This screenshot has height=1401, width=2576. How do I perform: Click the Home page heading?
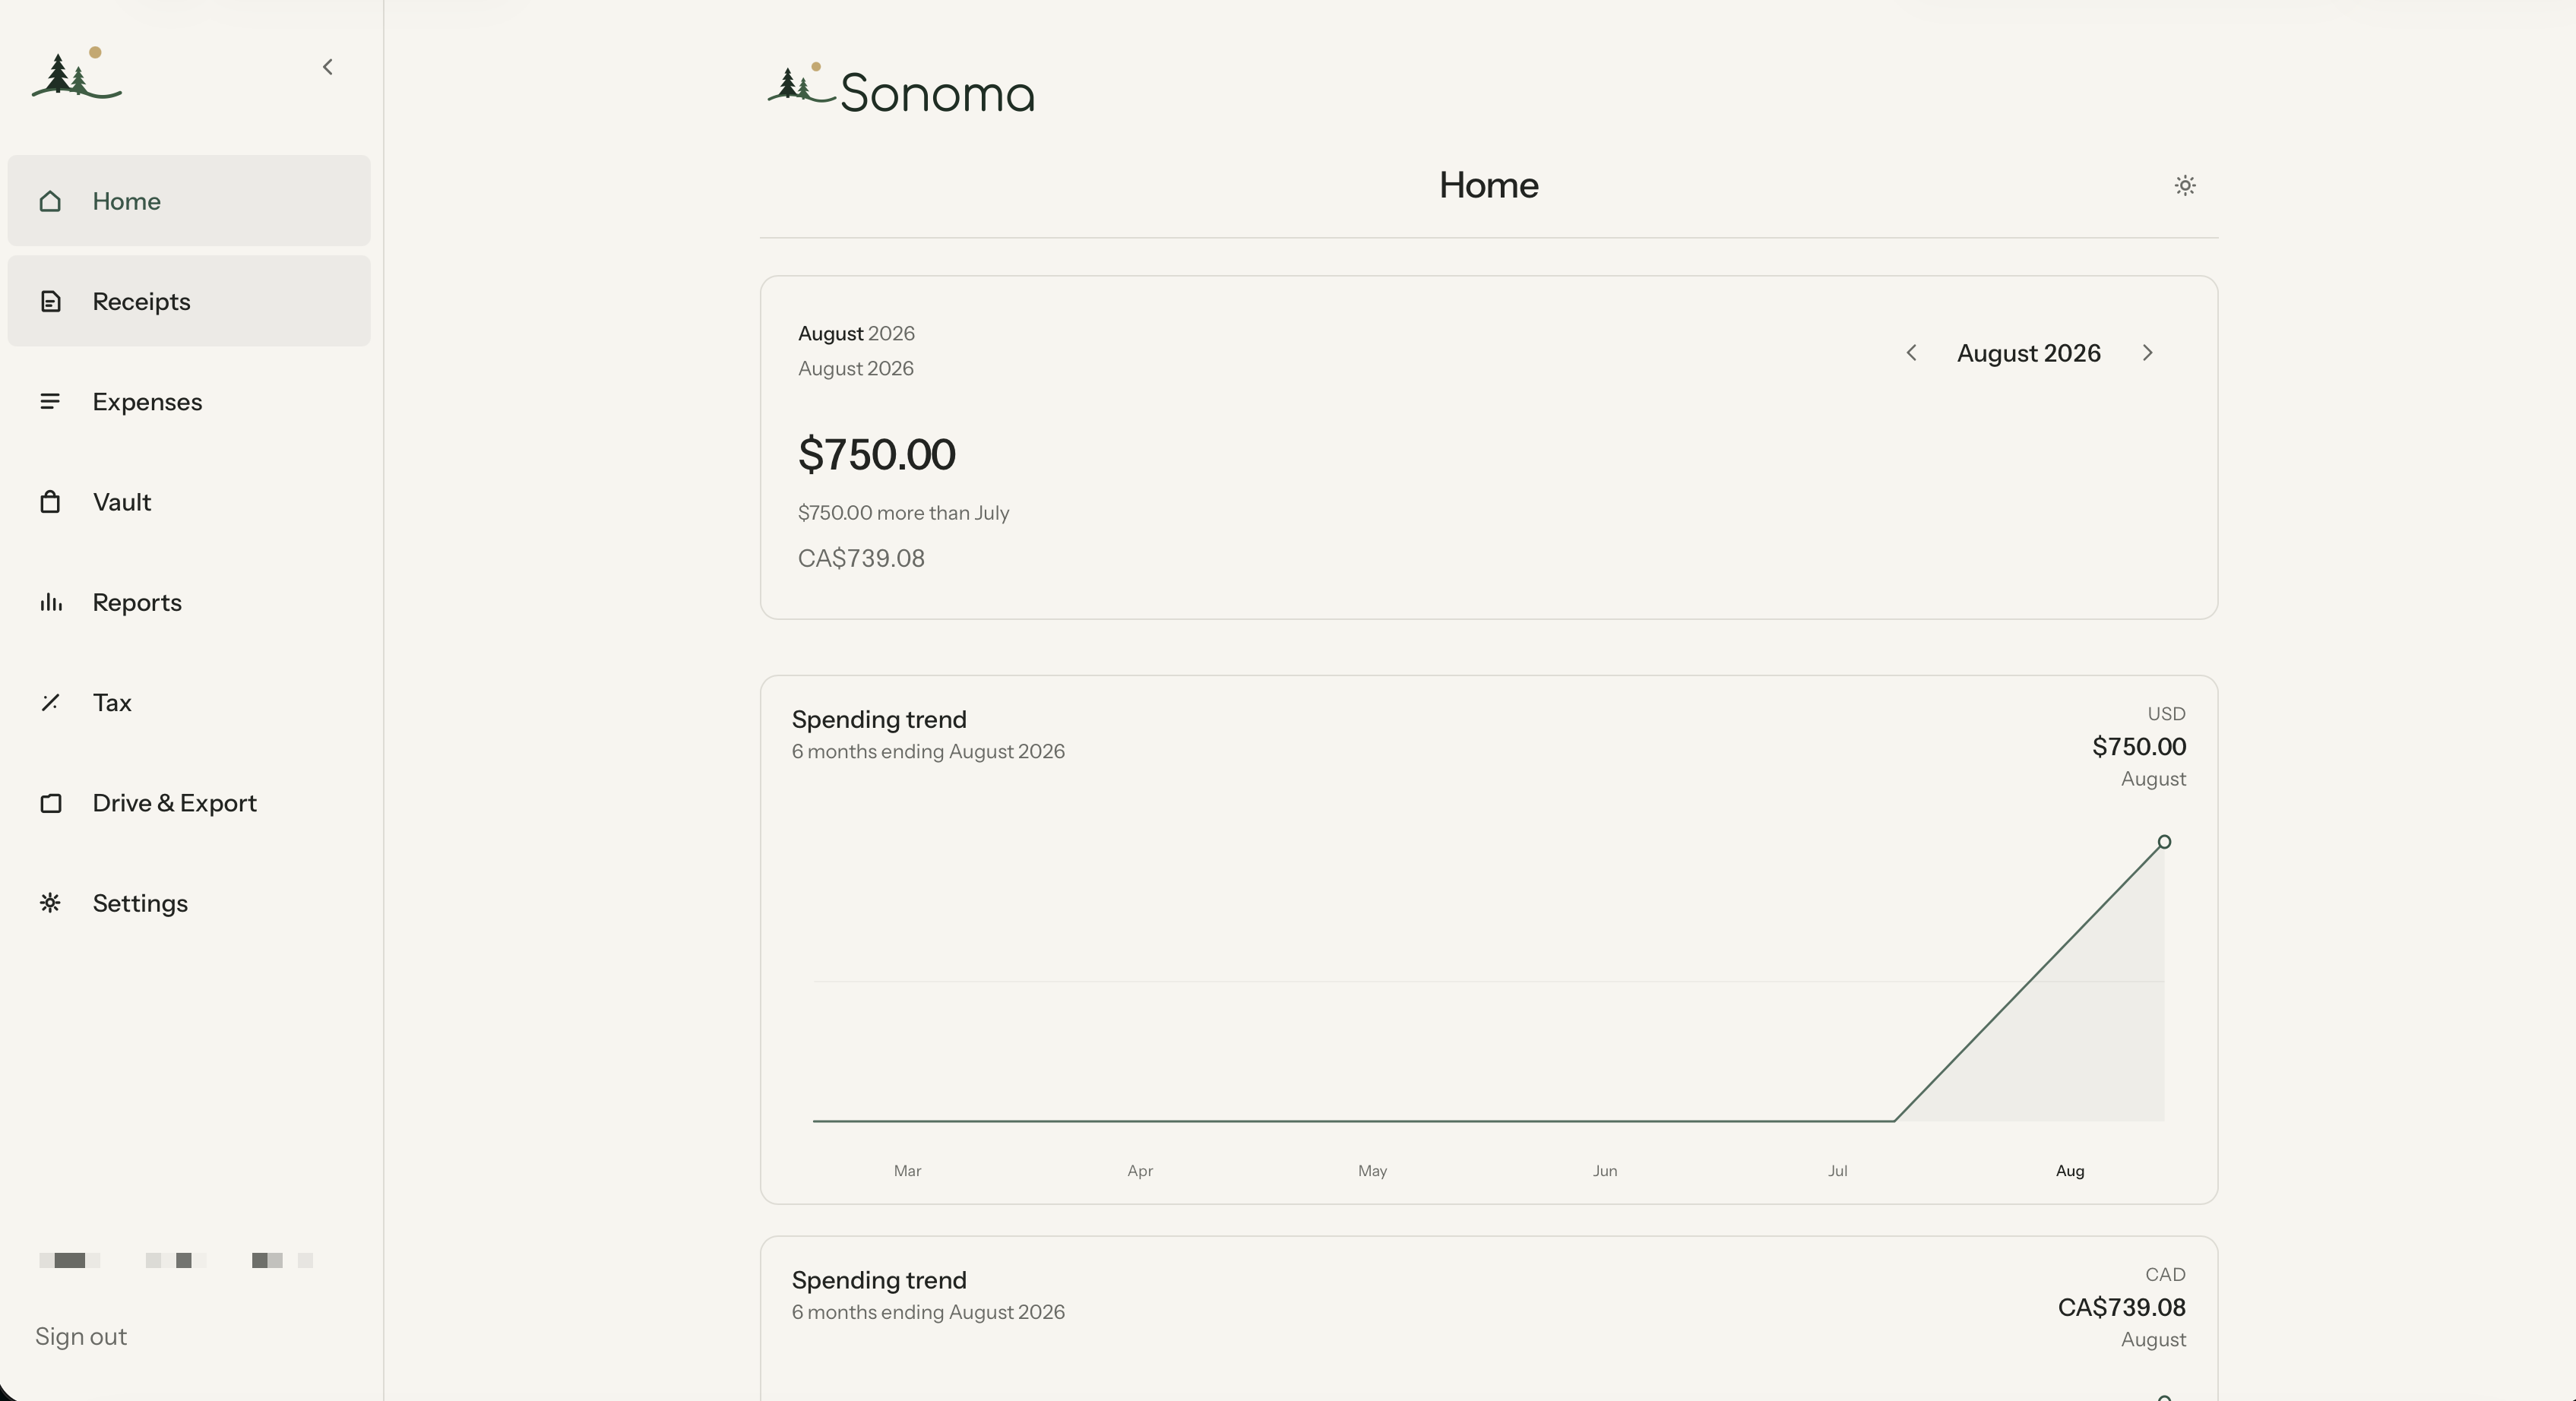click(x=1488, y=185)
